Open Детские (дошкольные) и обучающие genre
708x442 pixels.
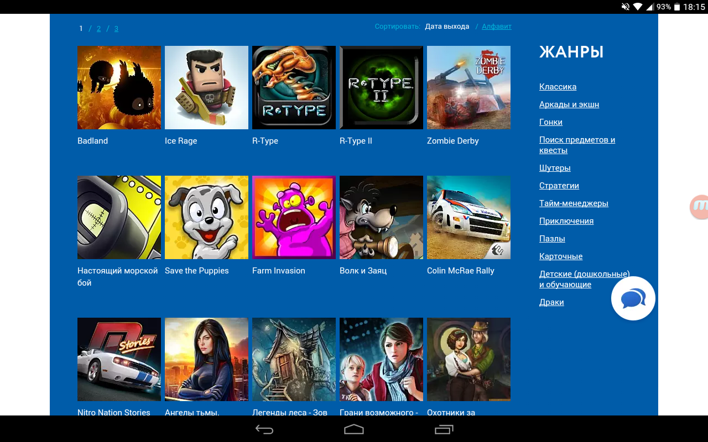pos(584,279)
